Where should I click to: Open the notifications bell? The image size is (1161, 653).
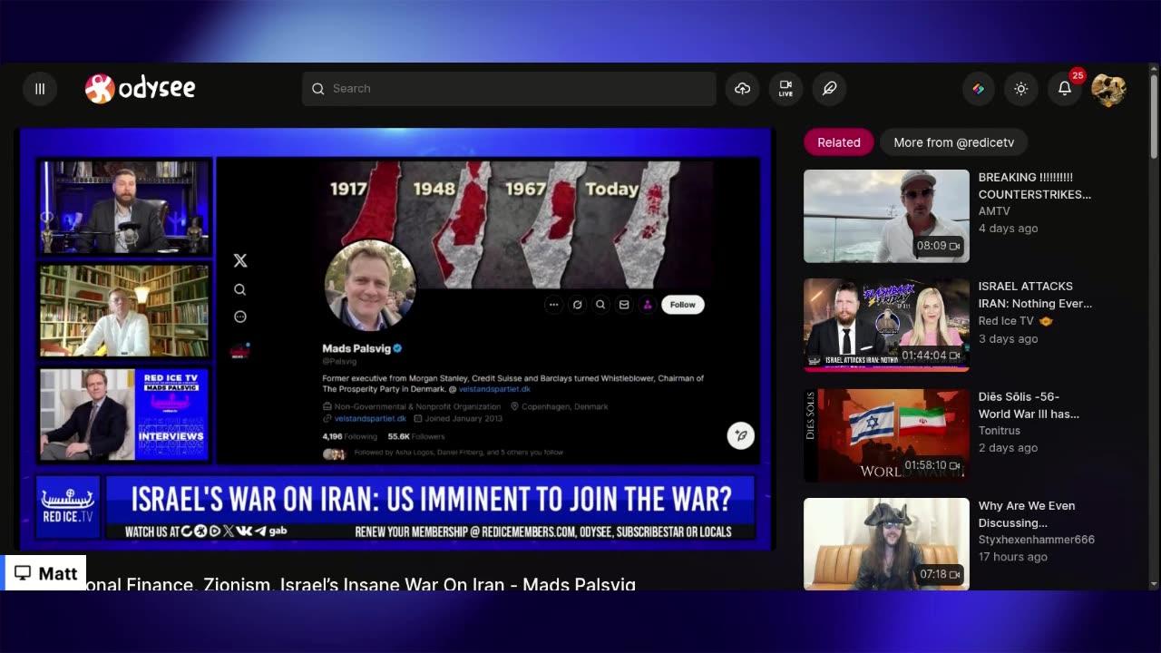point(1065,89)
